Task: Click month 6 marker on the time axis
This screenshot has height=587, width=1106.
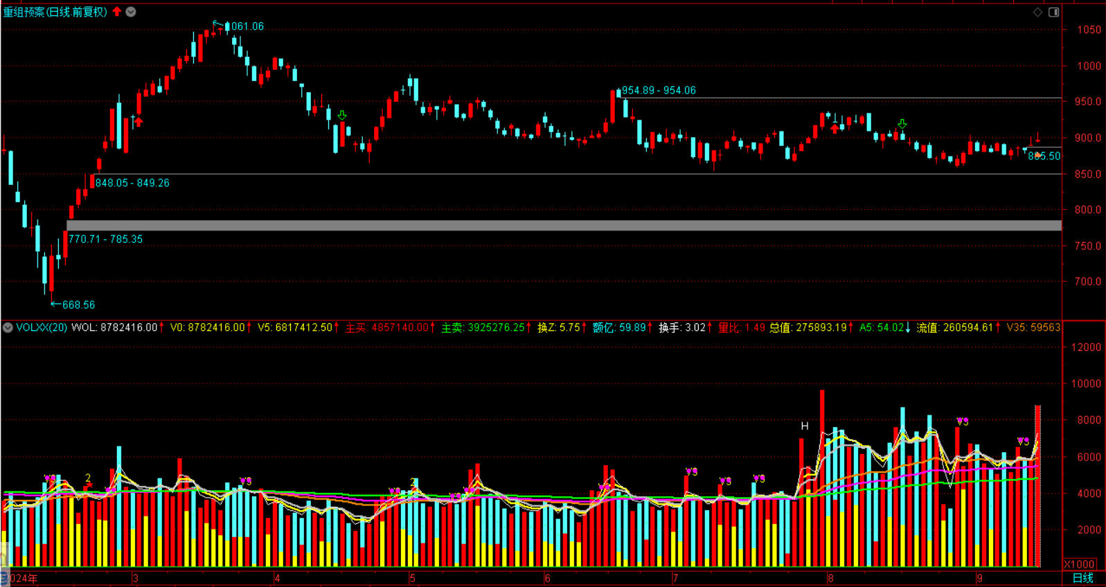Action: click(x=547, y=578)
